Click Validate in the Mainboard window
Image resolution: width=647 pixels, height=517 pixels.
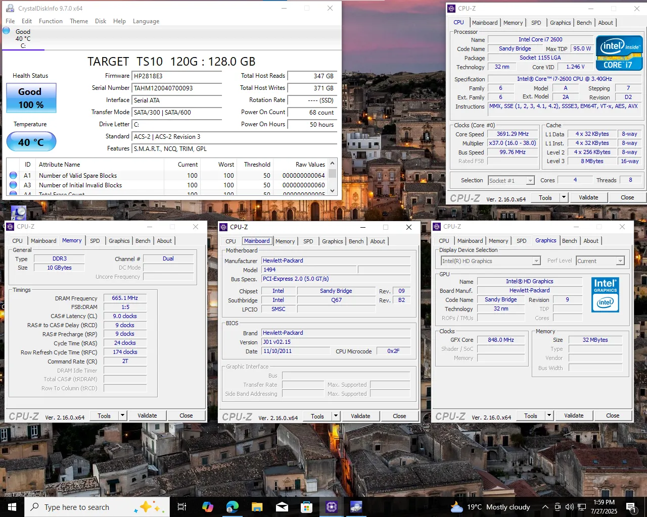360,416
